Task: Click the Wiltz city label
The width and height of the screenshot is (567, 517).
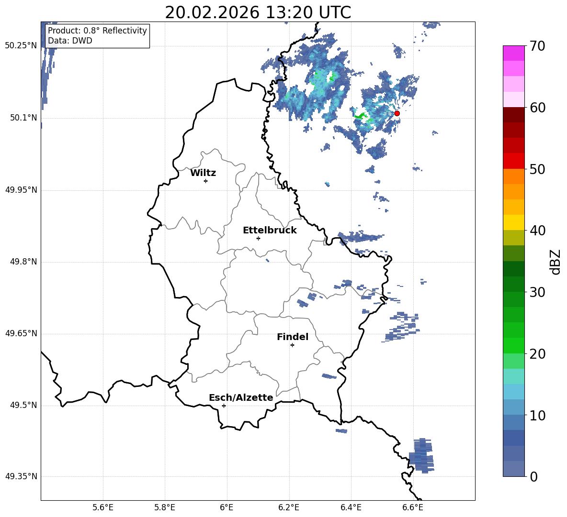Action: [x=203, y=173]
